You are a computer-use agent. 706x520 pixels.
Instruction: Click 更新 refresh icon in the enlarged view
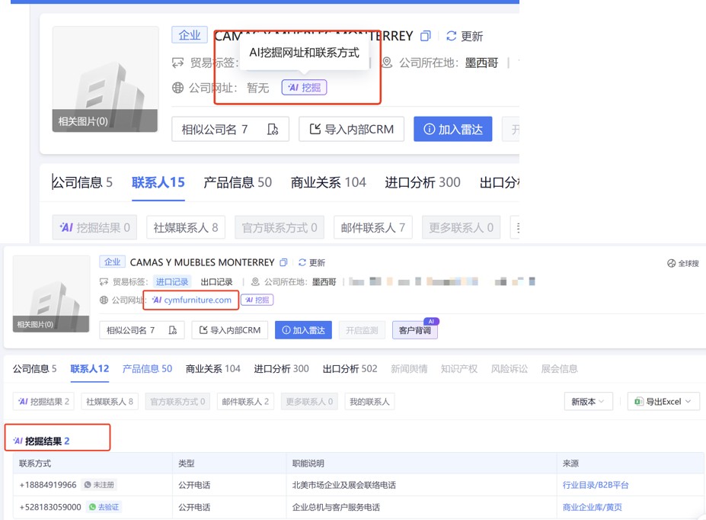pos(451,36)
